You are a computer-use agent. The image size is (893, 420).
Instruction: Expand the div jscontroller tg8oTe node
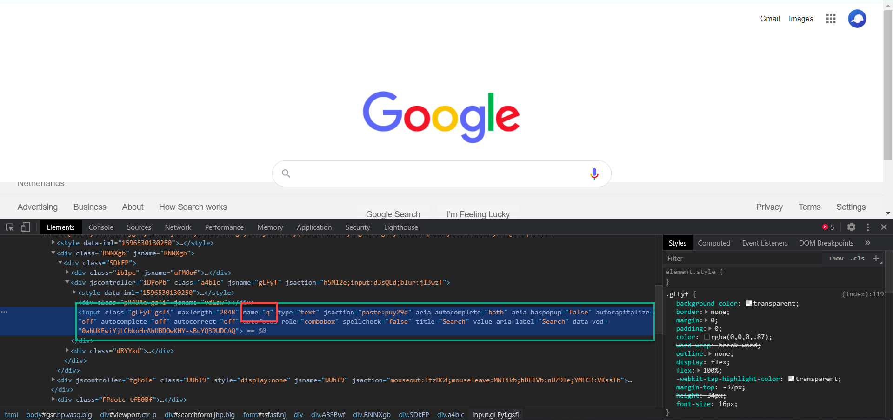(53, 380)
